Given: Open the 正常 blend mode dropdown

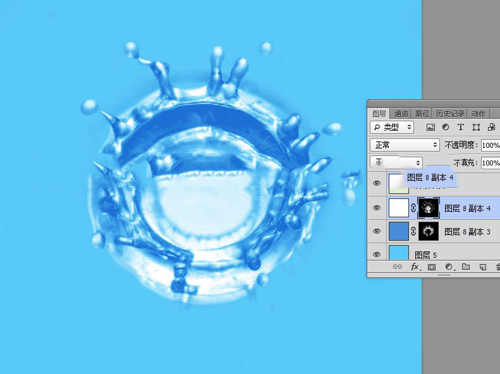Looking at the screenshot, I should tap(405, 145).
